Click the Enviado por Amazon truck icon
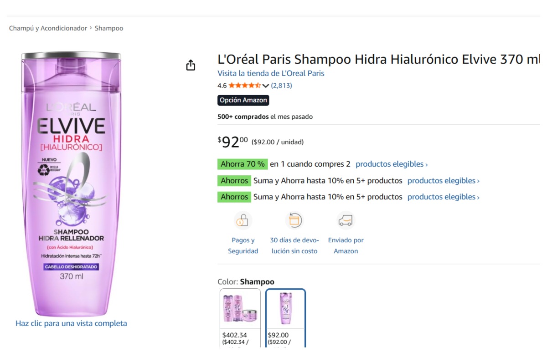 click(346, 221)
